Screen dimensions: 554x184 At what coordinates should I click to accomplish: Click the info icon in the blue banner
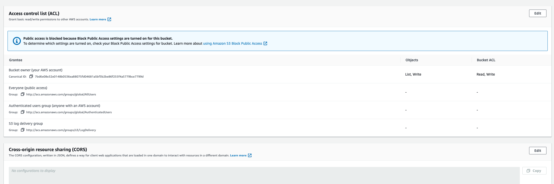[x=17, y=41]
